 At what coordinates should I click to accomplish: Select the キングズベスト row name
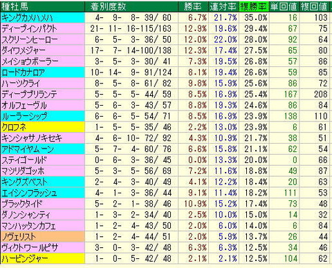[24, 182]
